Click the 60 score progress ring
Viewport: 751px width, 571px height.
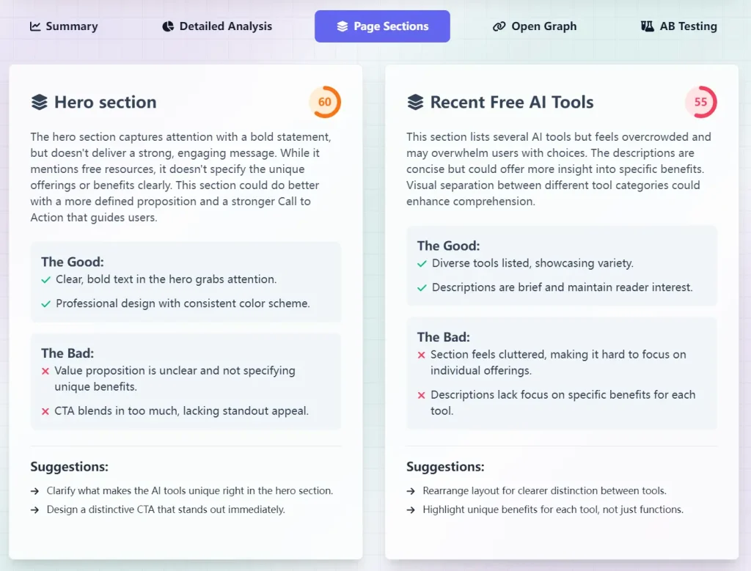[325, 102]
